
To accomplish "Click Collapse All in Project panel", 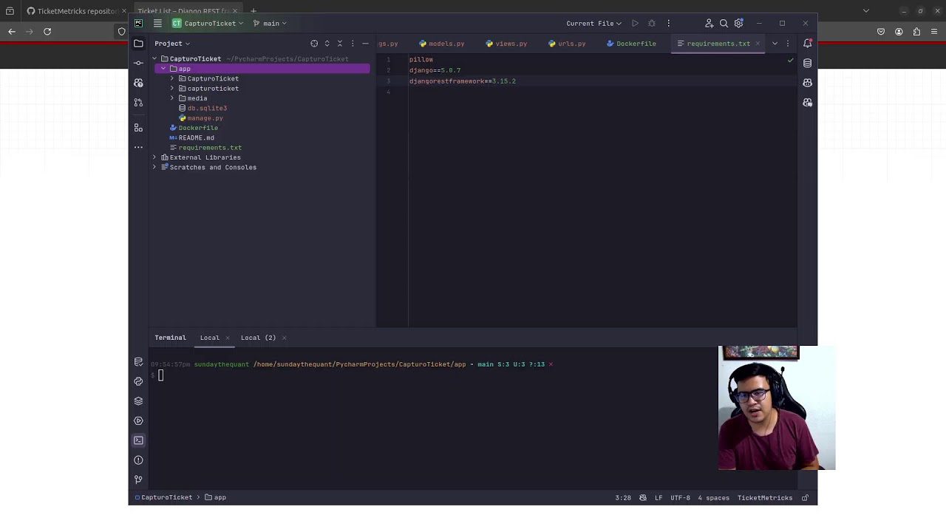I will pyautogui.click(x=340, y=44).
